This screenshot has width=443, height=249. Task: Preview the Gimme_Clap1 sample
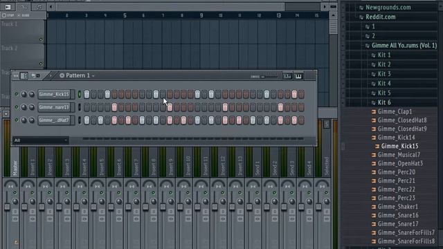click(x=395, y=111)
